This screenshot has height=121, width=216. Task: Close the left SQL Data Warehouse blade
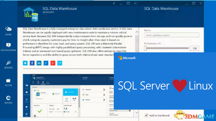[x=135, y=3]
